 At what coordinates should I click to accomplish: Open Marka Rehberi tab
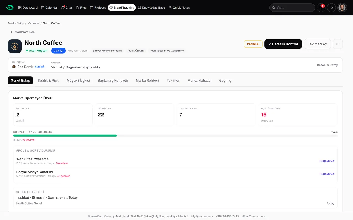pyautogui.click(x=147, y=81)
